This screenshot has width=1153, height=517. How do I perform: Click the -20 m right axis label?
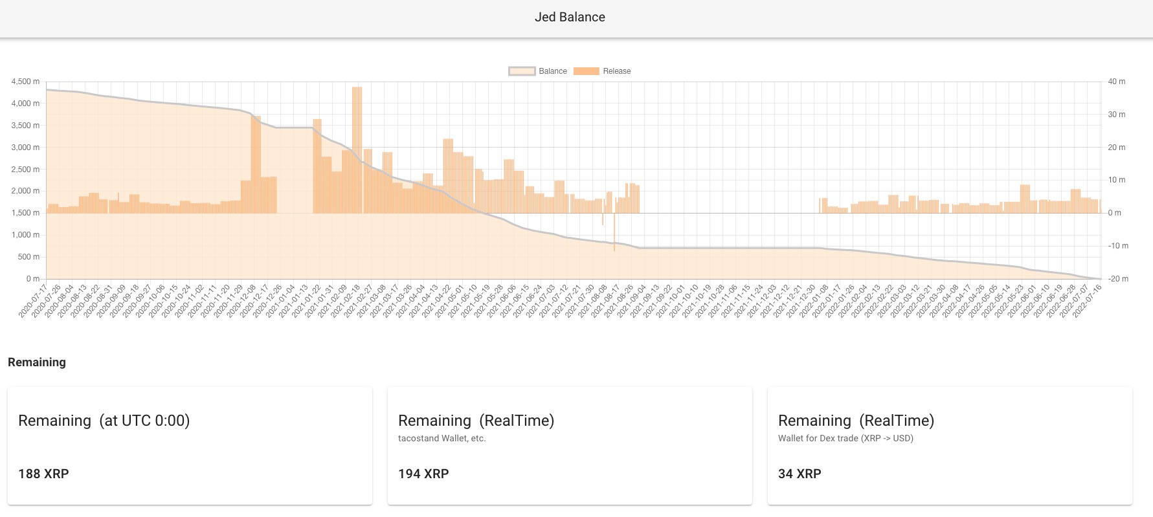click(x=1118, y=279)
